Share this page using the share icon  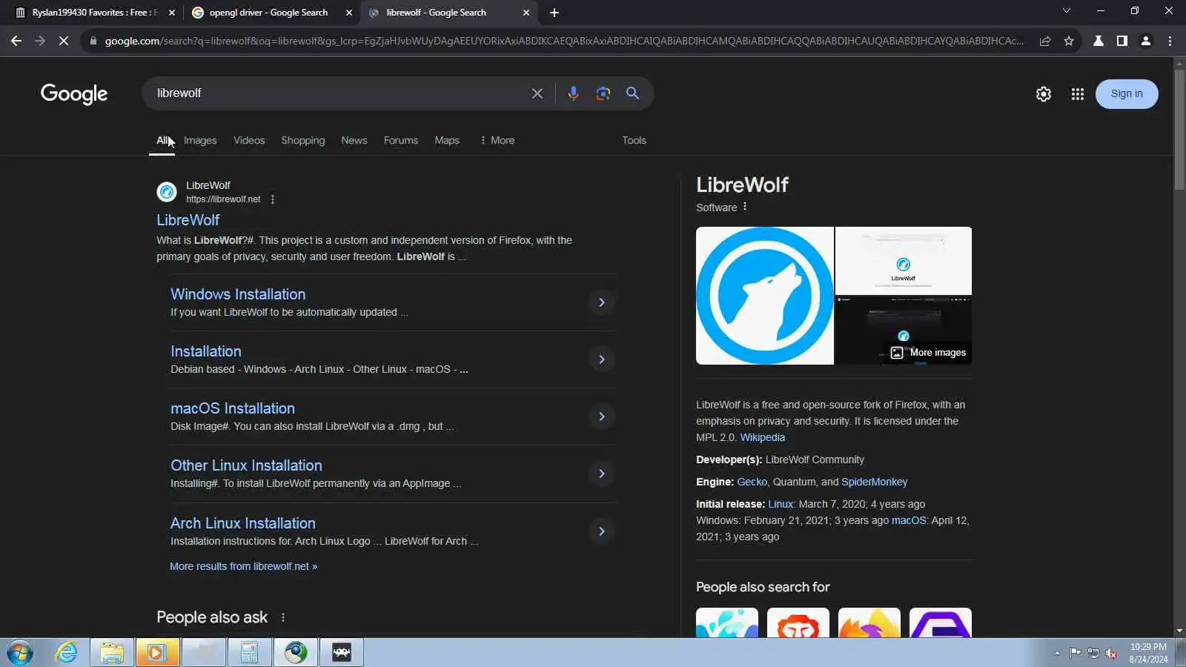(x=1045, y=41)
